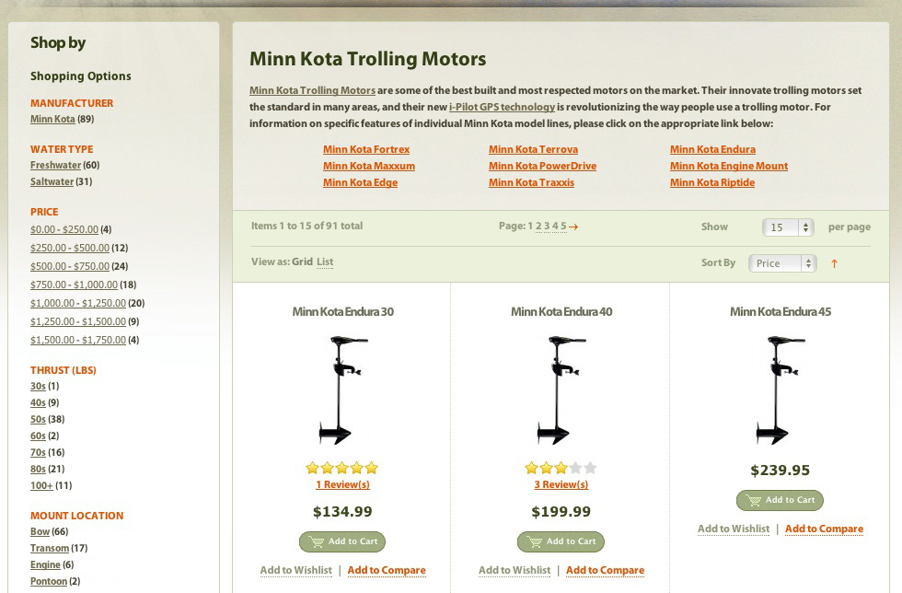The image size is (902, 593).
Task: Filter thrust by 30s
Action: [x=38, y=386]
